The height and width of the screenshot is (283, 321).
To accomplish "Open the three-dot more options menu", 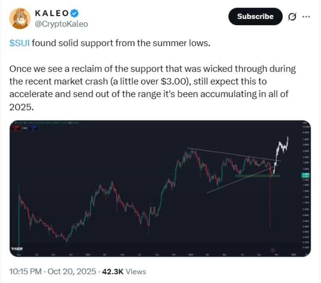I will coord(306,17).
